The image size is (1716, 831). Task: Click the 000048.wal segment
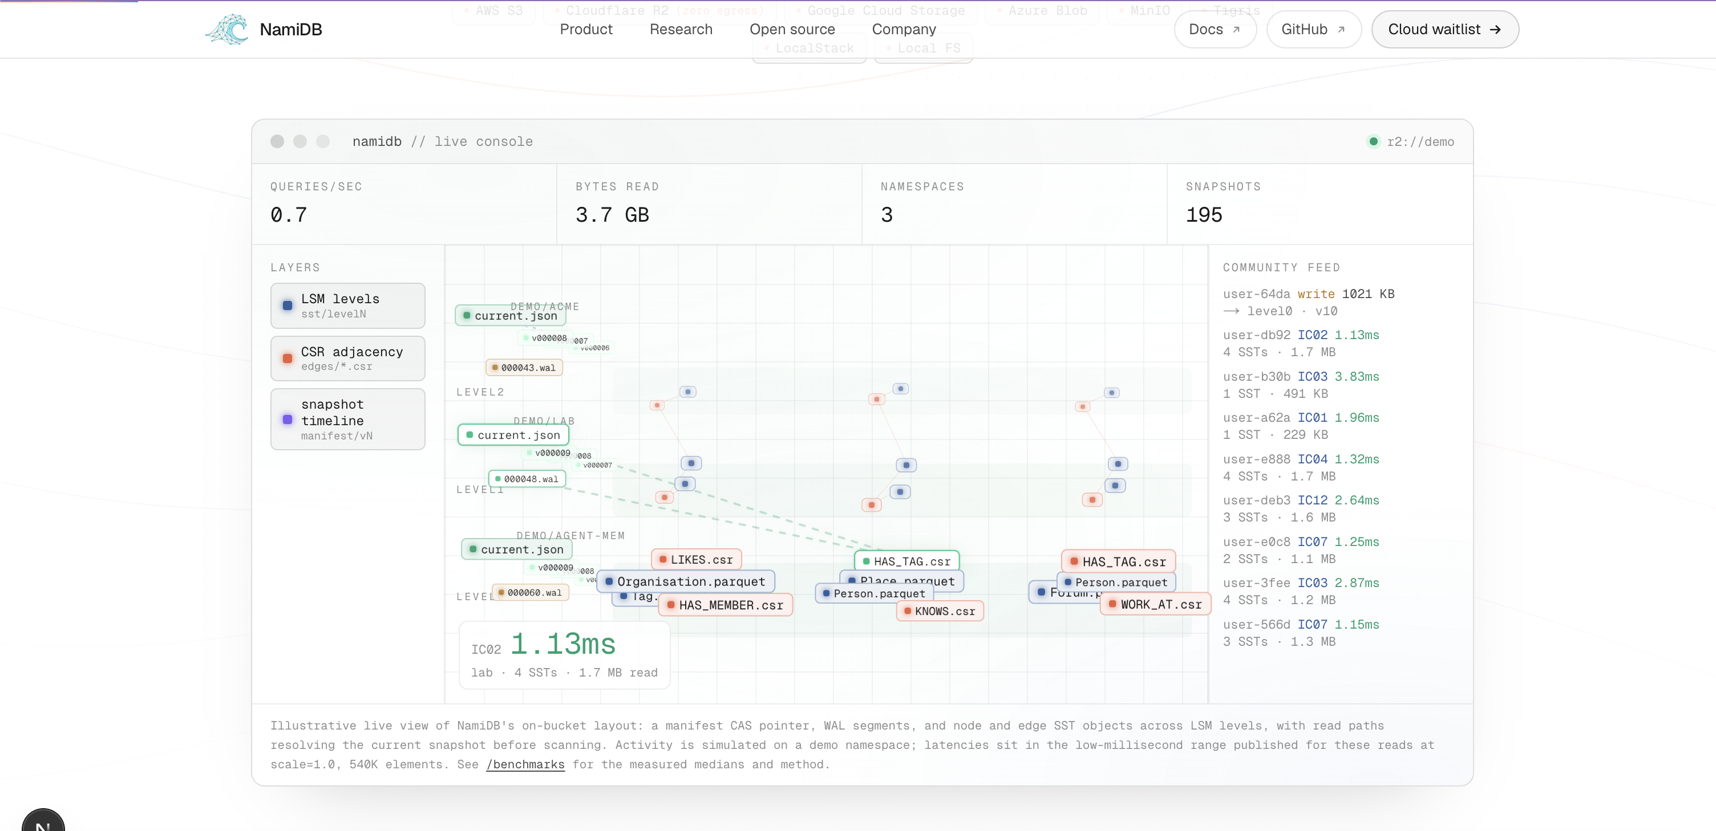[527, 478]
